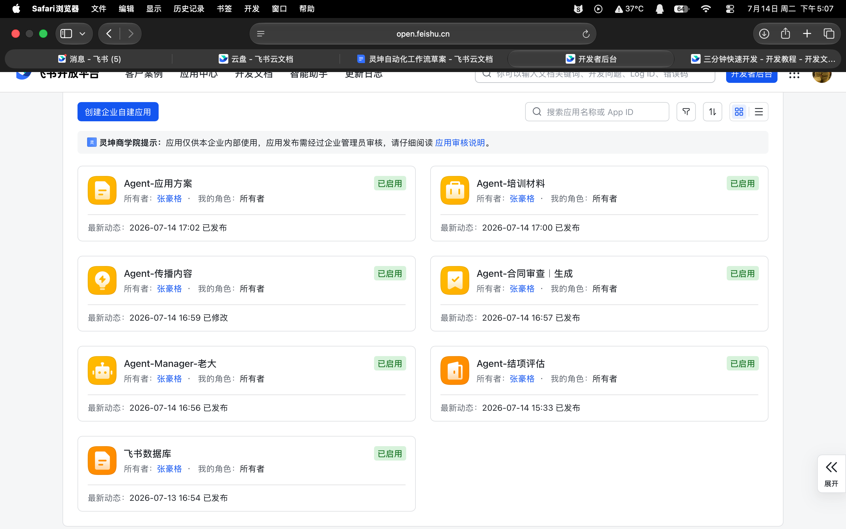Click the Safari address bar
The width and height of the screenshot is (846, 529).
(423, 34)
